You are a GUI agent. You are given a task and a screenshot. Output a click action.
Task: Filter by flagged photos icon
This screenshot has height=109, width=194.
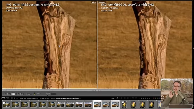(x=117, y=98)
